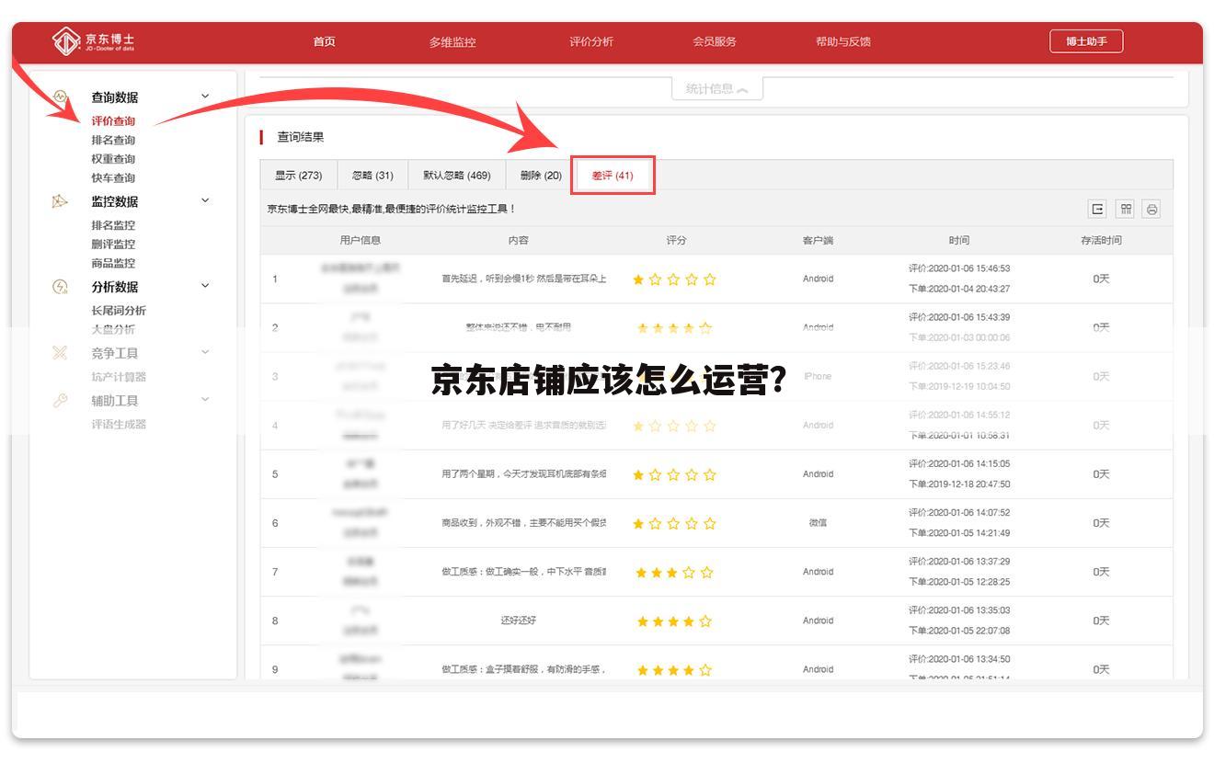Click order time 2020-01-05 22:07:08

pyautogui.click(x=959, y=631)
